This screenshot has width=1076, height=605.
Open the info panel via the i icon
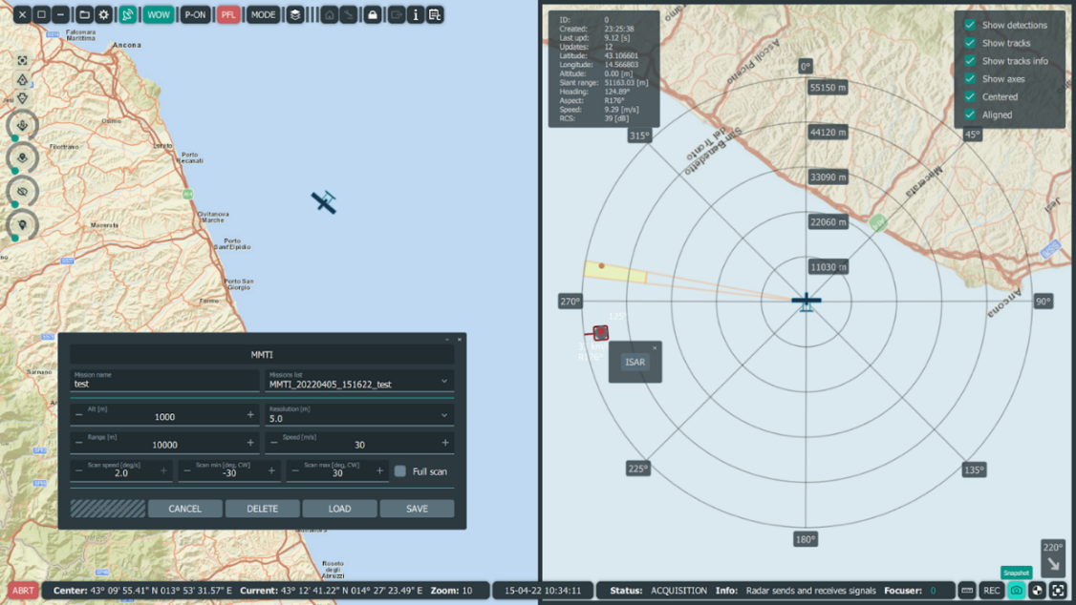pos(415,14)
